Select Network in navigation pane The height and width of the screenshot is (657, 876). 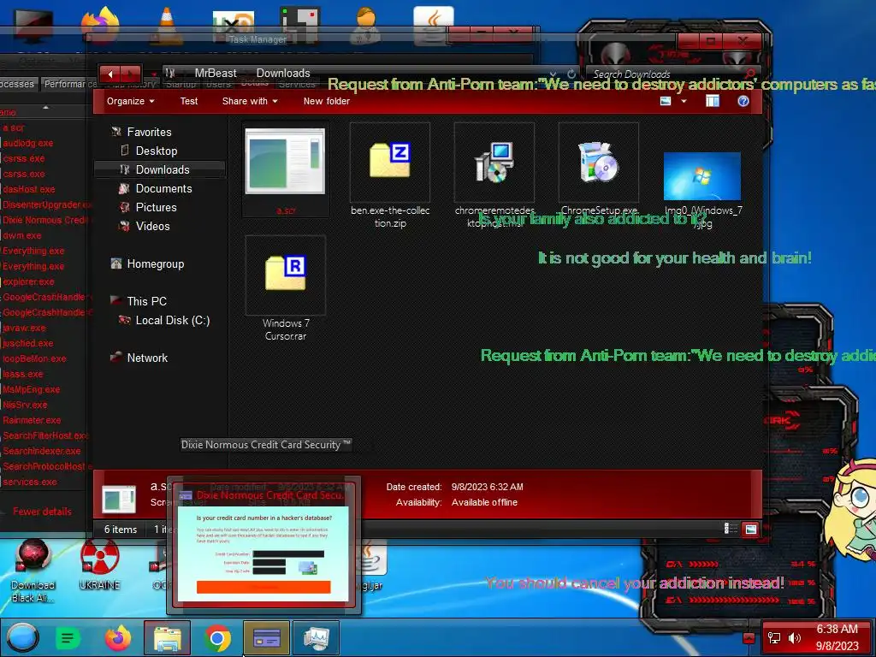pyautogui.click(x=147, y=358)
